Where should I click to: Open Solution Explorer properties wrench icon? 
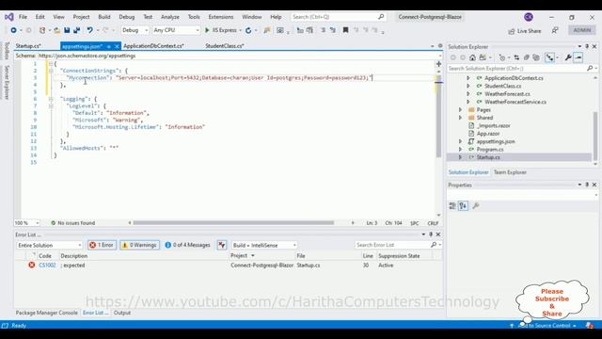(568, 57)
